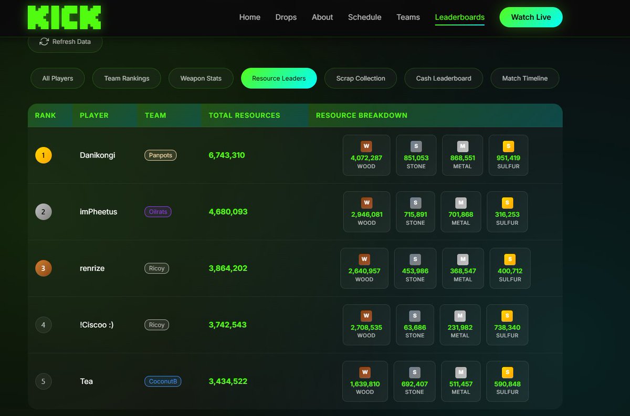Click !Ciscoo's wood W icon
Image resolution: width=630 pixels, height=416 pixels.
[366, 316]
